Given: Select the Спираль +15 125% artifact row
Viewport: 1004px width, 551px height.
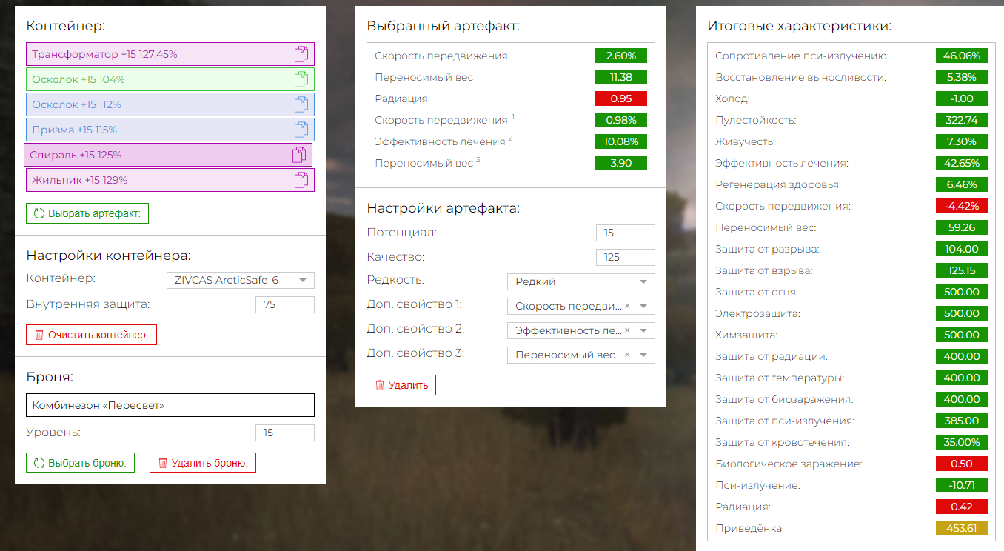Looking at the screenshot, I should [x=168, y=155].
